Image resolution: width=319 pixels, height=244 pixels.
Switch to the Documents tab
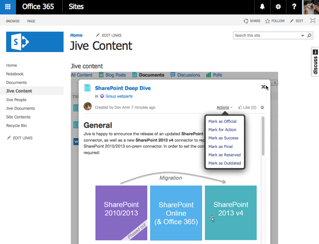[148, 75]
